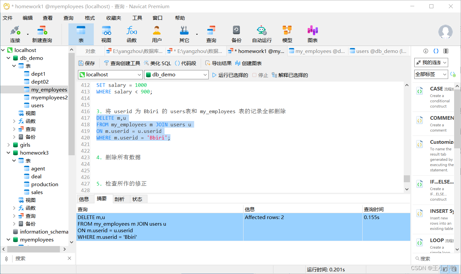Screen dimensions: 461x274
Task: Select the 表 tables toolbar icon
Action: coord(81,34)
